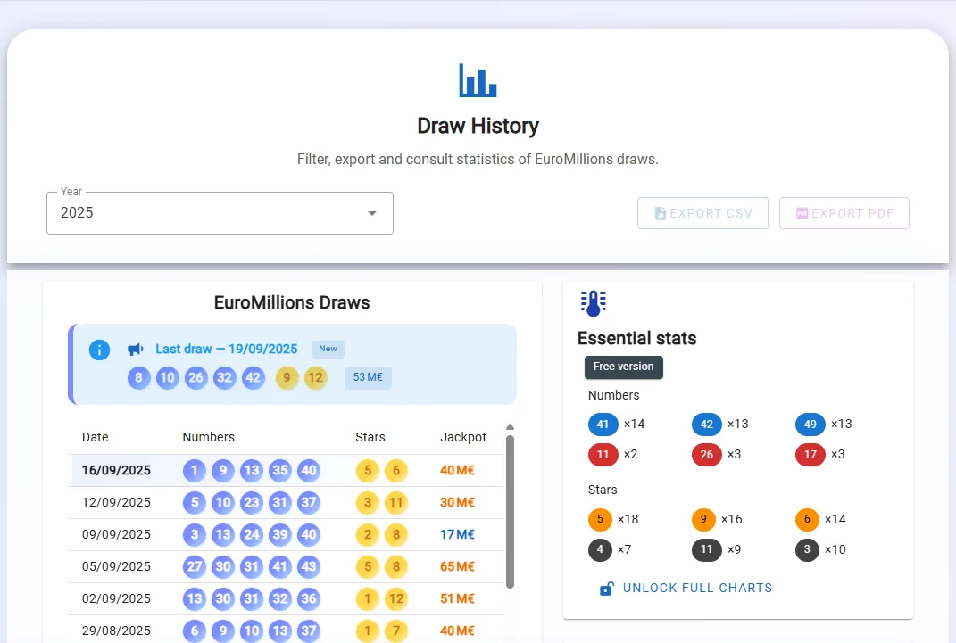The width and height of the screenshot is (956, 643).
Task: Click the bar chart icon above Draw History
Action: tap(478, 80)
